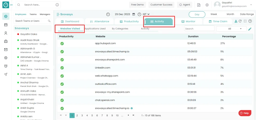The width and height of the screenshot is (256, 120).
Task: Open the By Categories sub-tab
Action: [x=120, y=29]
